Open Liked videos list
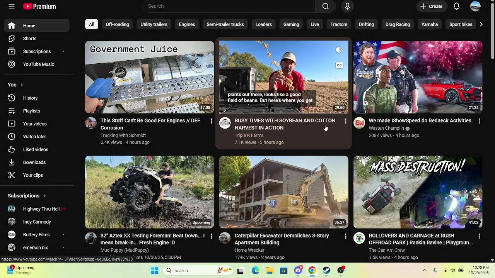The image size is (495, 278). [x=37, y=149]
